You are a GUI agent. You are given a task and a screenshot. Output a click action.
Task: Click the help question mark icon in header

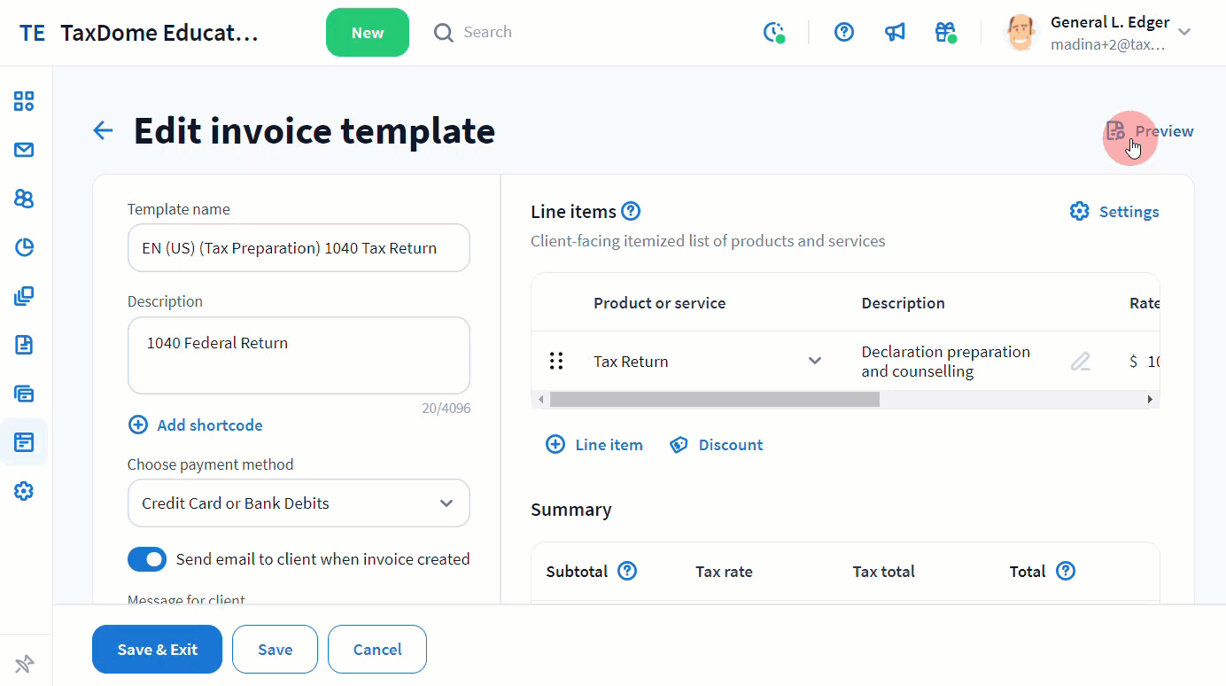click(x=844, y=33)
